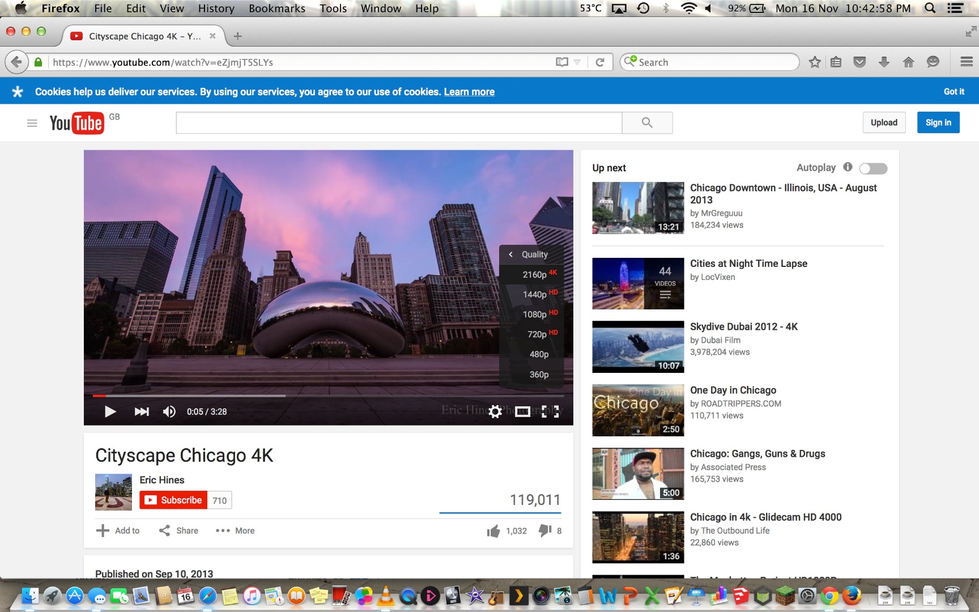The image size is (979, 612).
Task: Open the Firefox hamburger menu
Action: pyautogui.click(x=967, y=62)
